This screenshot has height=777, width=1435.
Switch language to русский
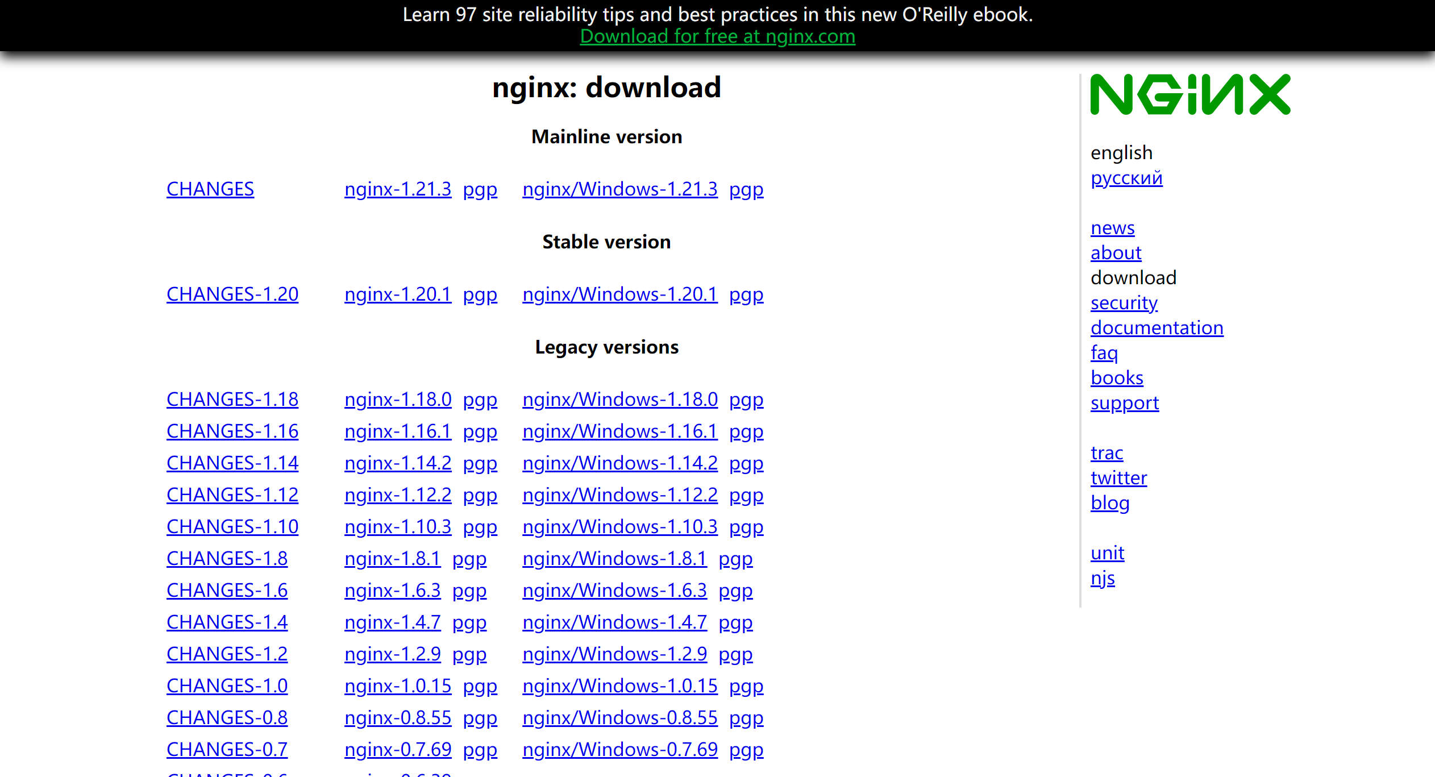point(1126,178)
